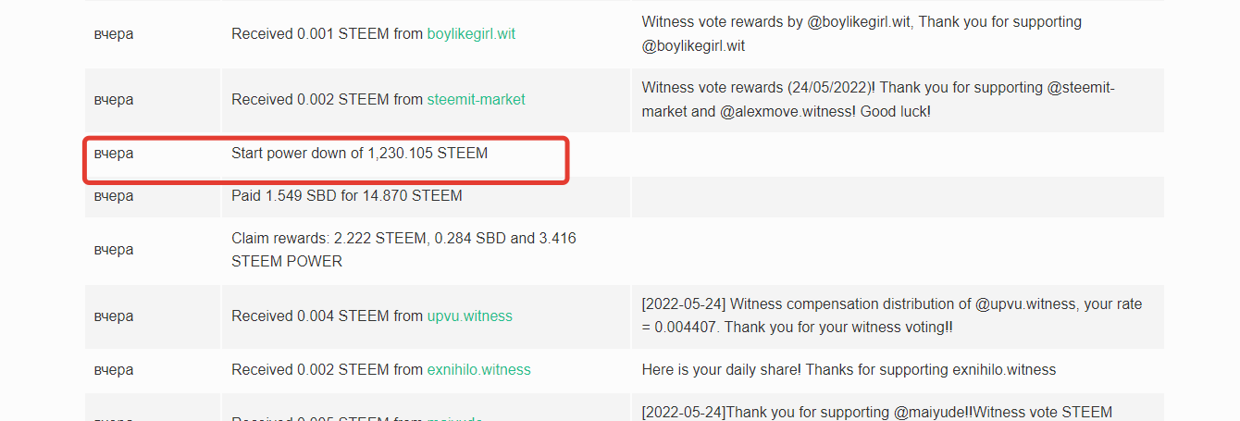The height and width of the screenshot is (421, 1240).
Task: Click the "Received 0.002 STEEM from" steemit-market text
Action: [x=327, y=100]
